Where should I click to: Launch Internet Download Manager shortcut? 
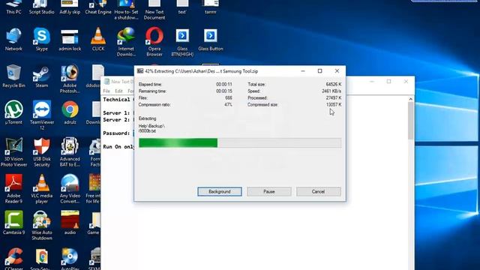[x=126, y=42]
